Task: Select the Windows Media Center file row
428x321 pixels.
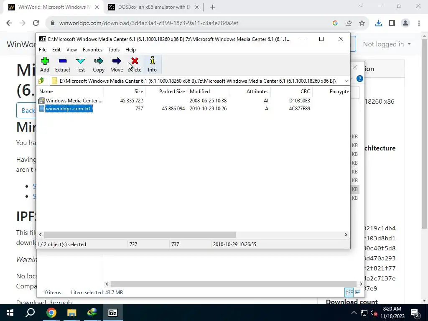Action: tap(193, 100)
